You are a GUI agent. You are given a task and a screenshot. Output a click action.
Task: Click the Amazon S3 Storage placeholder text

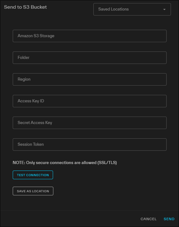(x=36, y=36)
